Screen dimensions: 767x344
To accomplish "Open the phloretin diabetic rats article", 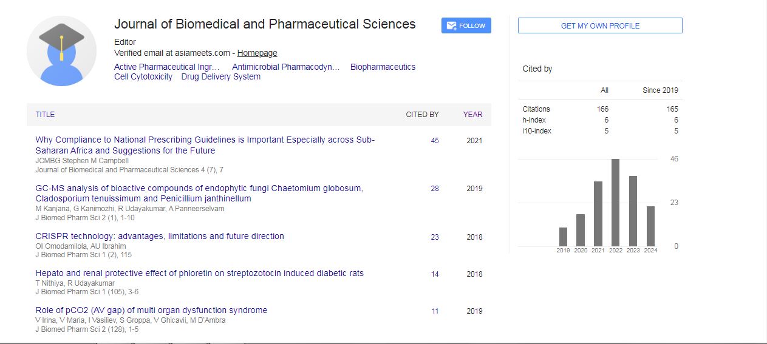I will pos(199,273).
